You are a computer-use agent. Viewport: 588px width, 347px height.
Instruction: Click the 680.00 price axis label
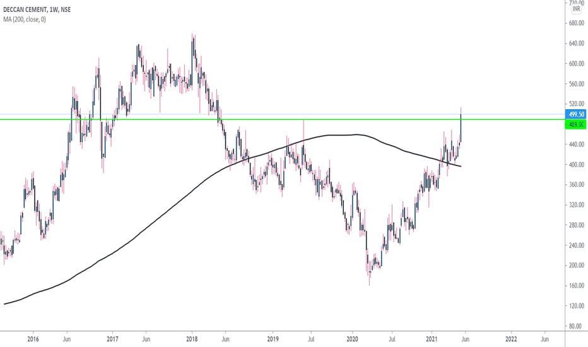coord(577,23)
